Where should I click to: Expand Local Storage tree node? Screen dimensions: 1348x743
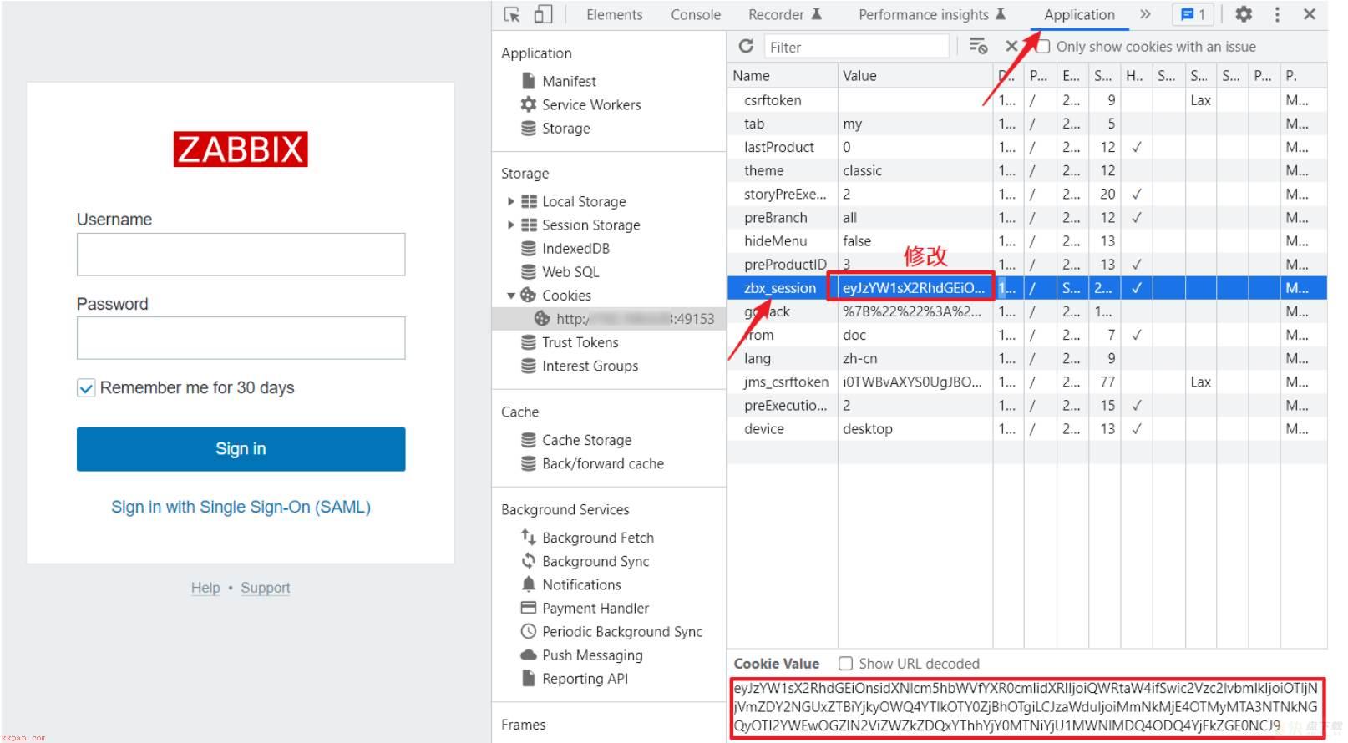pyautogui.click(x=510, y=202)
